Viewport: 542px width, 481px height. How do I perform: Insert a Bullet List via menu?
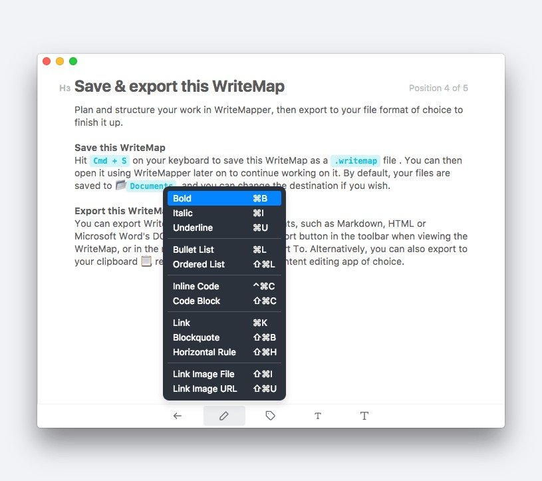tap(224, 249)
